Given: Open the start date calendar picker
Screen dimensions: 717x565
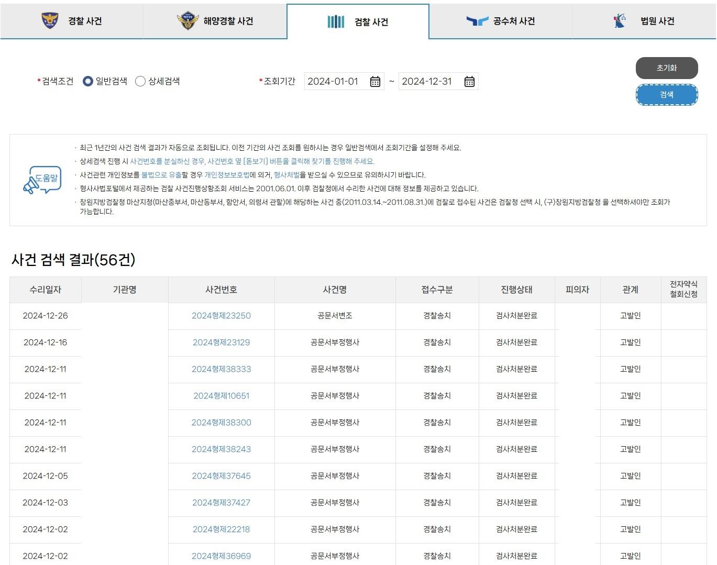Looking at the screenshot, I should coord(375,82).
